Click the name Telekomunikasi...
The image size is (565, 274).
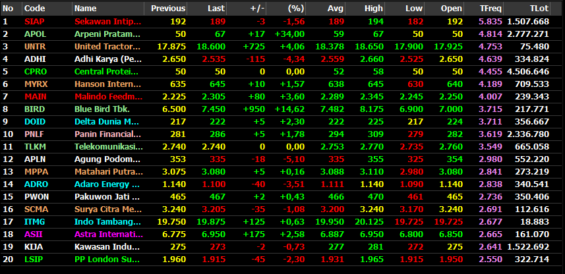click(109, 146)
